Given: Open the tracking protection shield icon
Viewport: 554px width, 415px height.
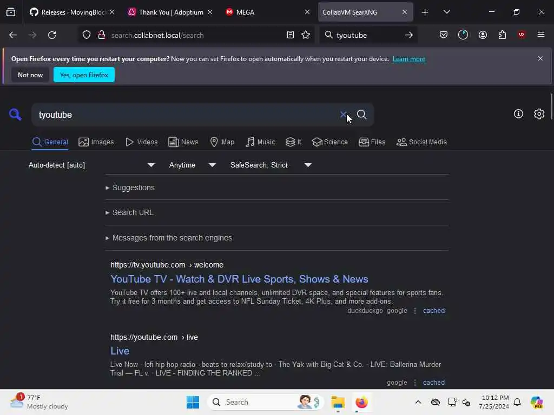Looking at the screenshot, I should click(x=87, y=35).
